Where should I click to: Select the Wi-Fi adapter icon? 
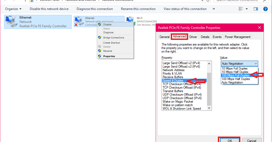pos(130,21)
